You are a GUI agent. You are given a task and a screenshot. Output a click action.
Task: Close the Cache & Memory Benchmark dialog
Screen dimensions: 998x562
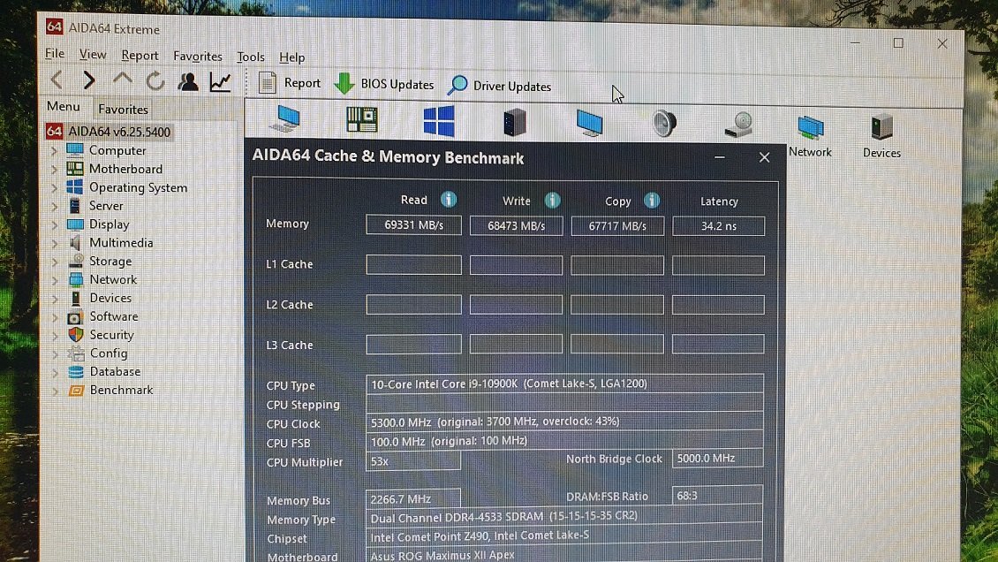(x=765, y=157)
